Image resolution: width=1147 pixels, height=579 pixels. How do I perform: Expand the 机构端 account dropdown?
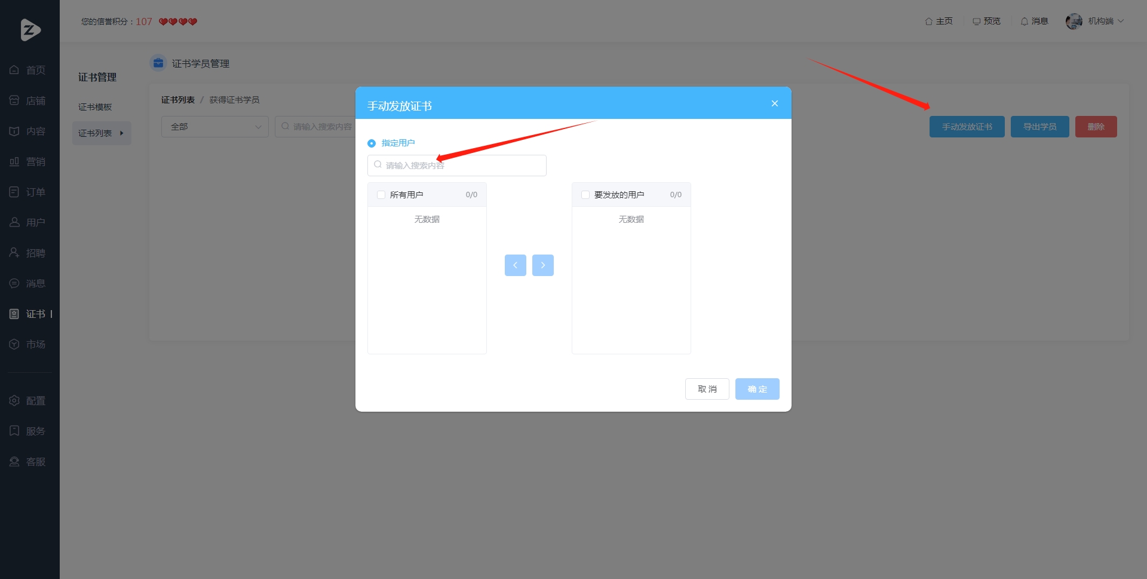[x=1106, y=22]
